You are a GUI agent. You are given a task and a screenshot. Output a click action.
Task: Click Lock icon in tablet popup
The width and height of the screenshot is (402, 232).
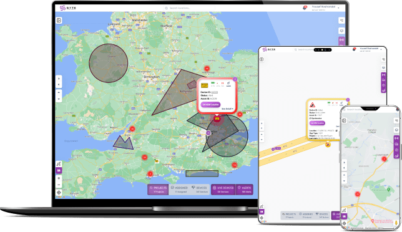(341, 104)
